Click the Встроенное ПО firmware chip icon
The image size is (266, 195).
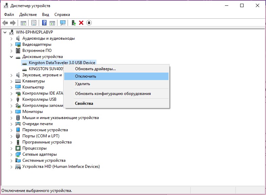[x=18, y=51]
